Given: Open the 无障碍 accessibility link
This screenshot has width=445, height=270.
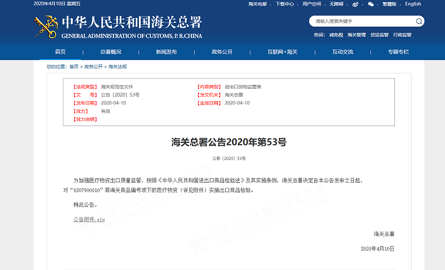Looking at the screenshot, I should click(336, 4).
